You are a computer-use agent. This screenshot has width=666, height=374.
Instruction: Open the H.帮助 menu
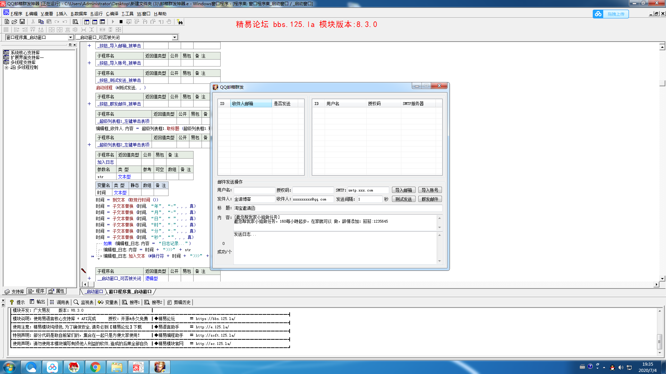(x=160, y=14)
